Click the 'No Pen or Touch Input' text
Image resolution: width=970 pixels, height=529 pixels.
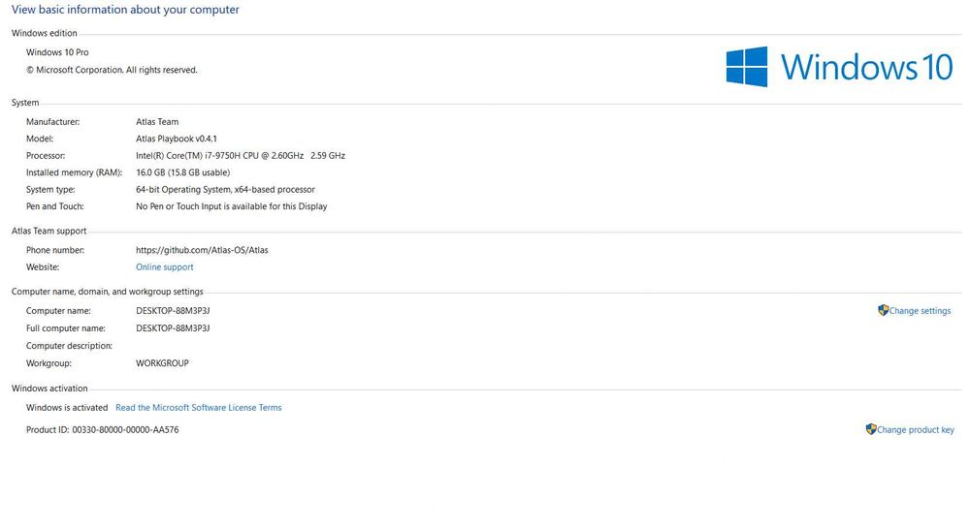click(232, 206)
